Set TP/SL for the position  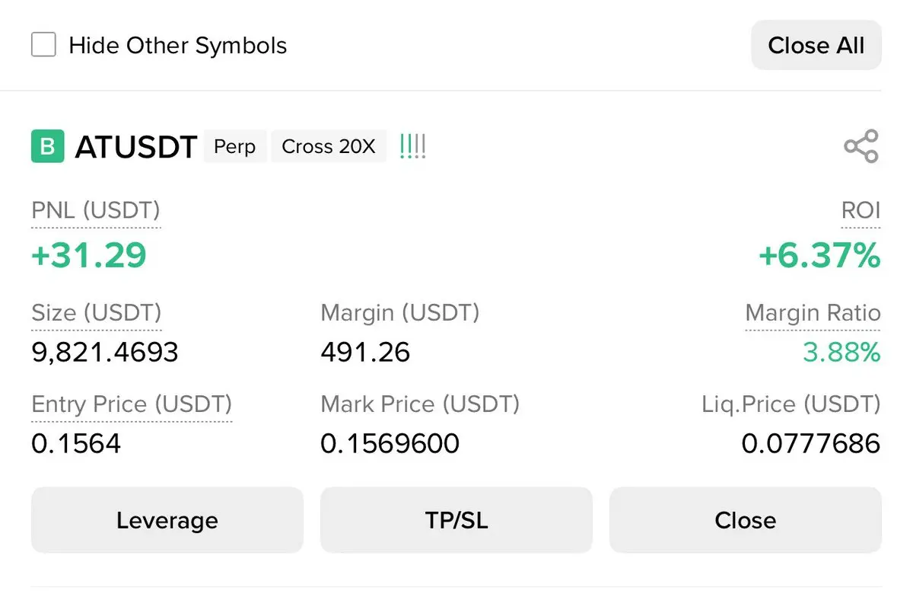[456, 520]
